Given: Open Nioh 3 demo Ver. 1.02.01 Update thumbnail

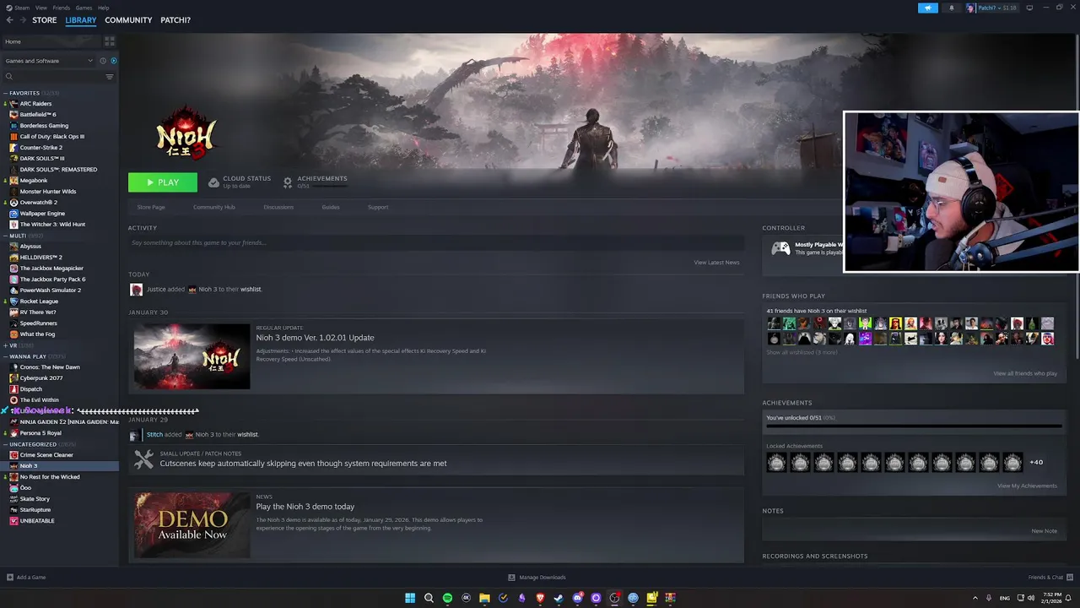Looking at the screenshot, I should [192, 356].
